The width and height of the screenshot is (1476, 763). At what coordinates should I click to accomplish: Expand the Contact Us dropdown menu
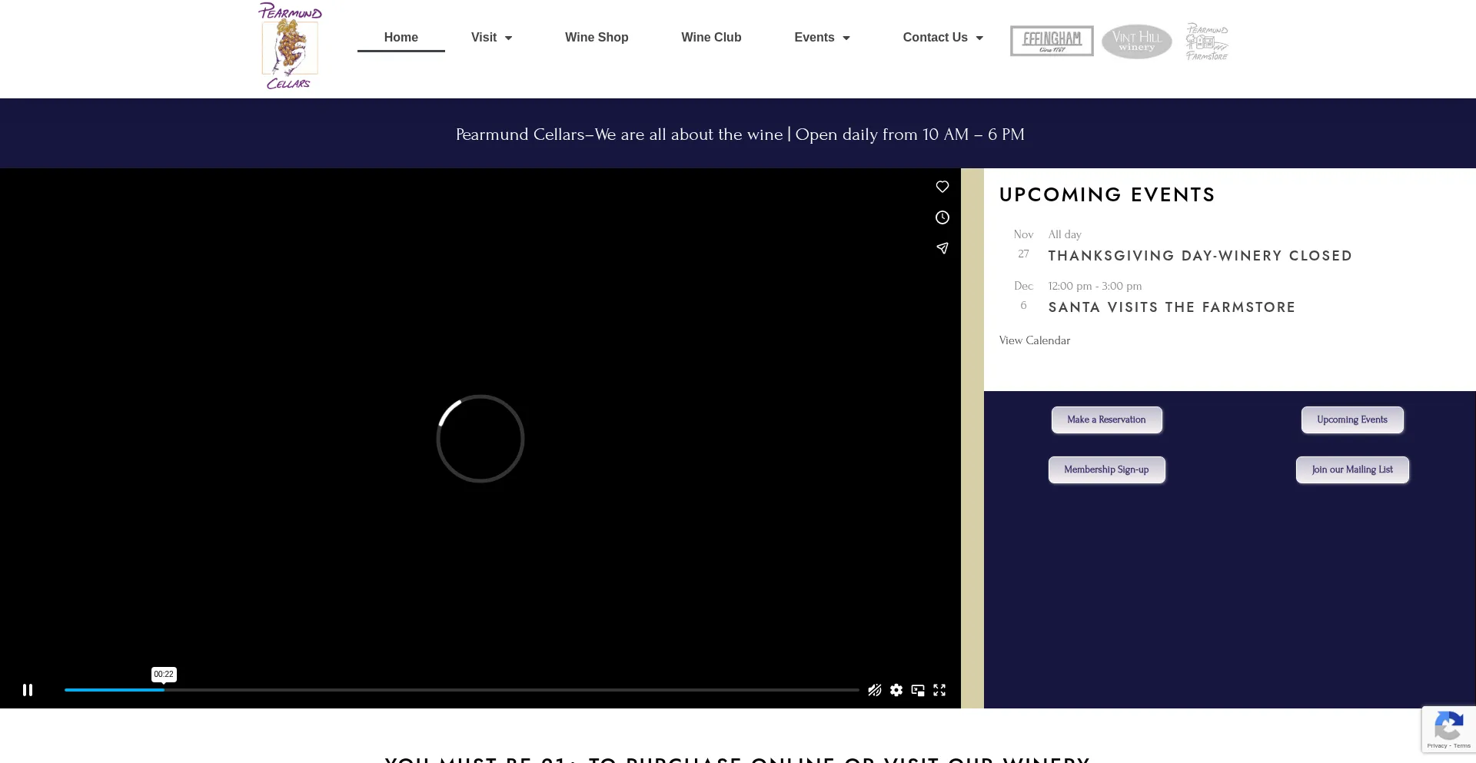point(942,38)
